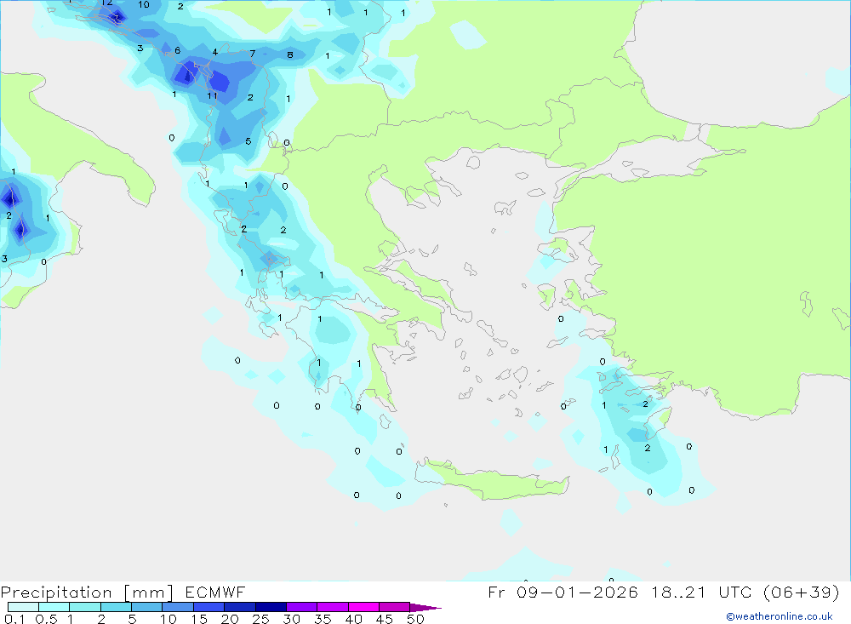Click the weatheronline.co.uk copyright link

pos(780,616)
